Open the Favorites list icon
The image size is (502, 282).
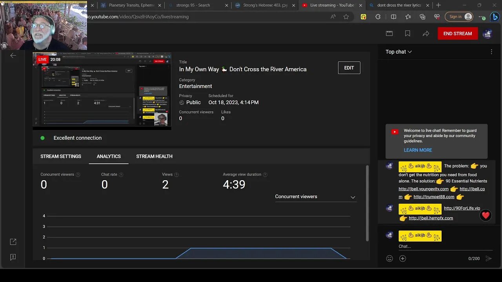[408, 17]
